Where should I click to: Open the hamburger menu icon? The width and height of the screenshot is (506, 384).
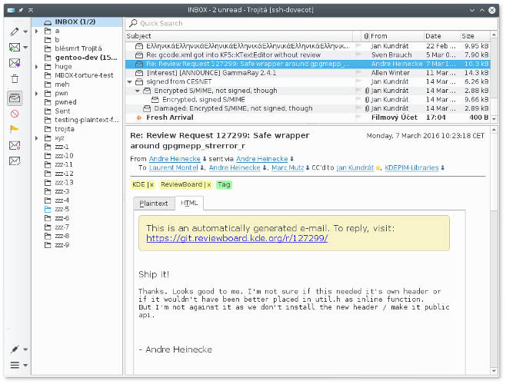[15, 366]
